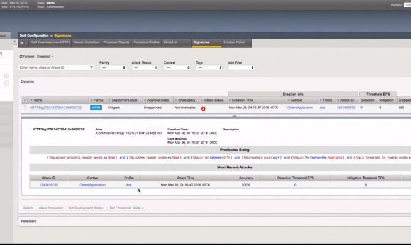Click the blue HTTP family badge
The width and height of the screenshot is (411, 245).
point(96,107)
